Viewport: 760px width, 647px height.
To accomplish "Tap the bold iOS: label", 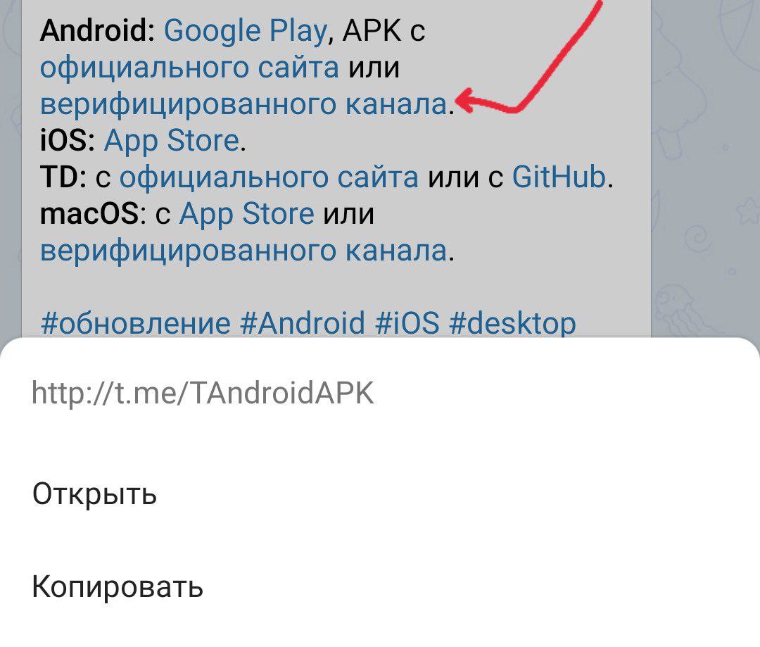I will 68,141.
